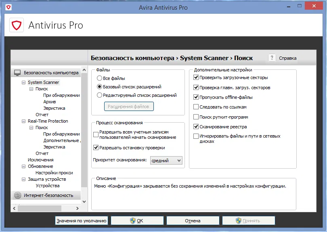
Task: Click sidebar horizontal scroll left arrow
Action: click(14, 208)
